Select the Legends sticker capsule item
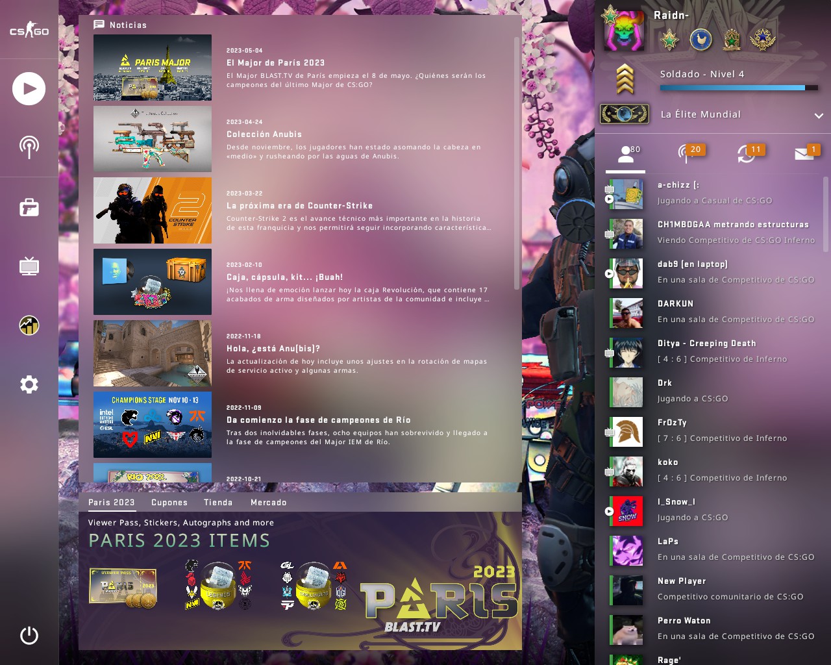 (218, 586)
